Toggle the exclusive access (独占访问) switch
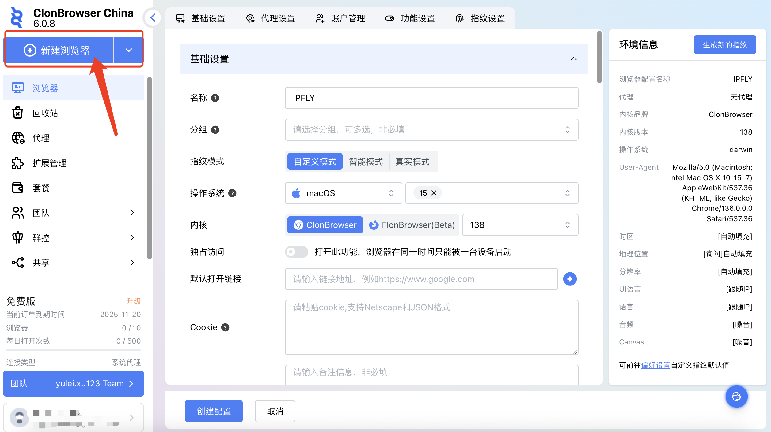Viewport: 771px width, 432px height. pyautogui.click(x=296, y=252)
